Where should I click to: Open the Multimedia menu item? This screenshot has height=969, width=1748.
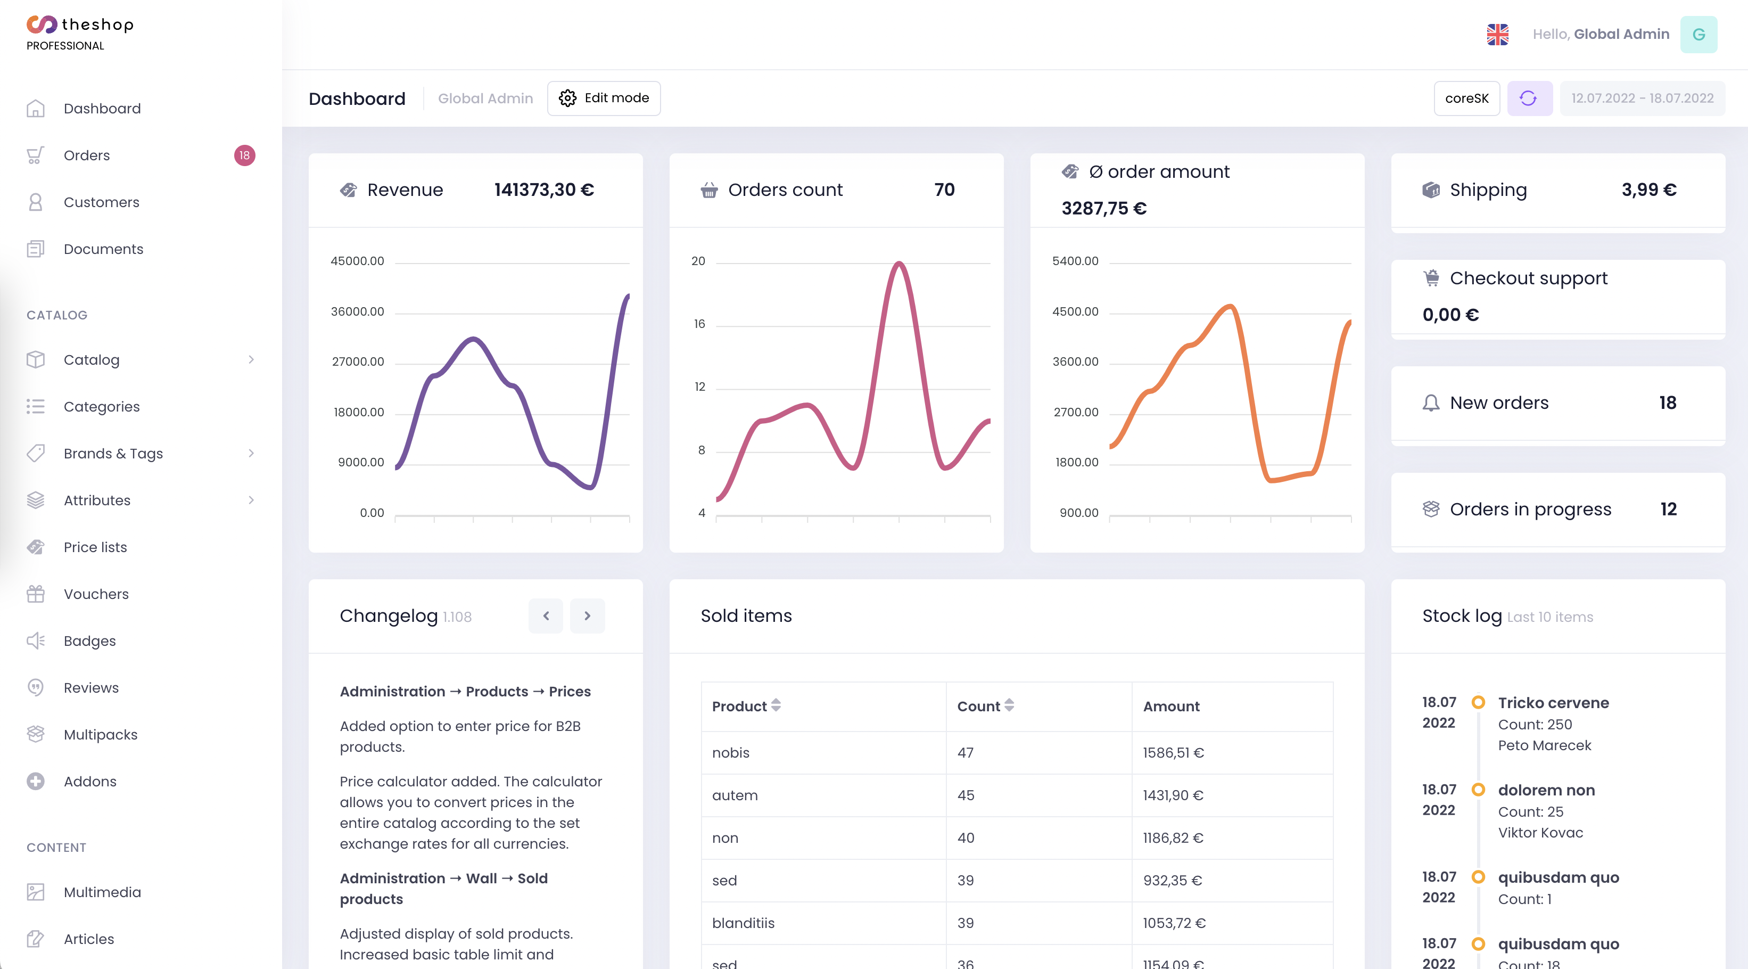[141, 892]
